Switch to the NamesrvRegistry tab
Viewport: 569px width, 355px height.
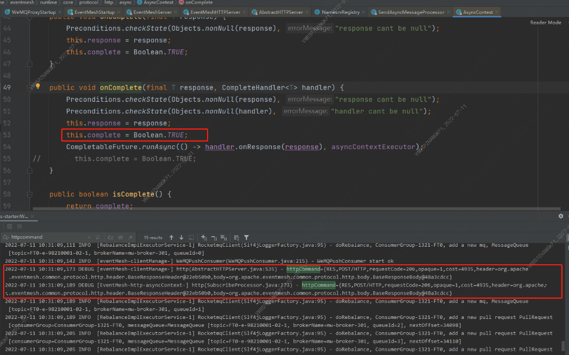[x=340, y=12]
